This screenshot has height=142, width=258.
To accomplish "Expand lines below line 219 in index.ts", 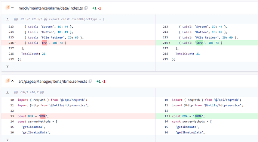I will pyautogui.click(x=7, y=67).
